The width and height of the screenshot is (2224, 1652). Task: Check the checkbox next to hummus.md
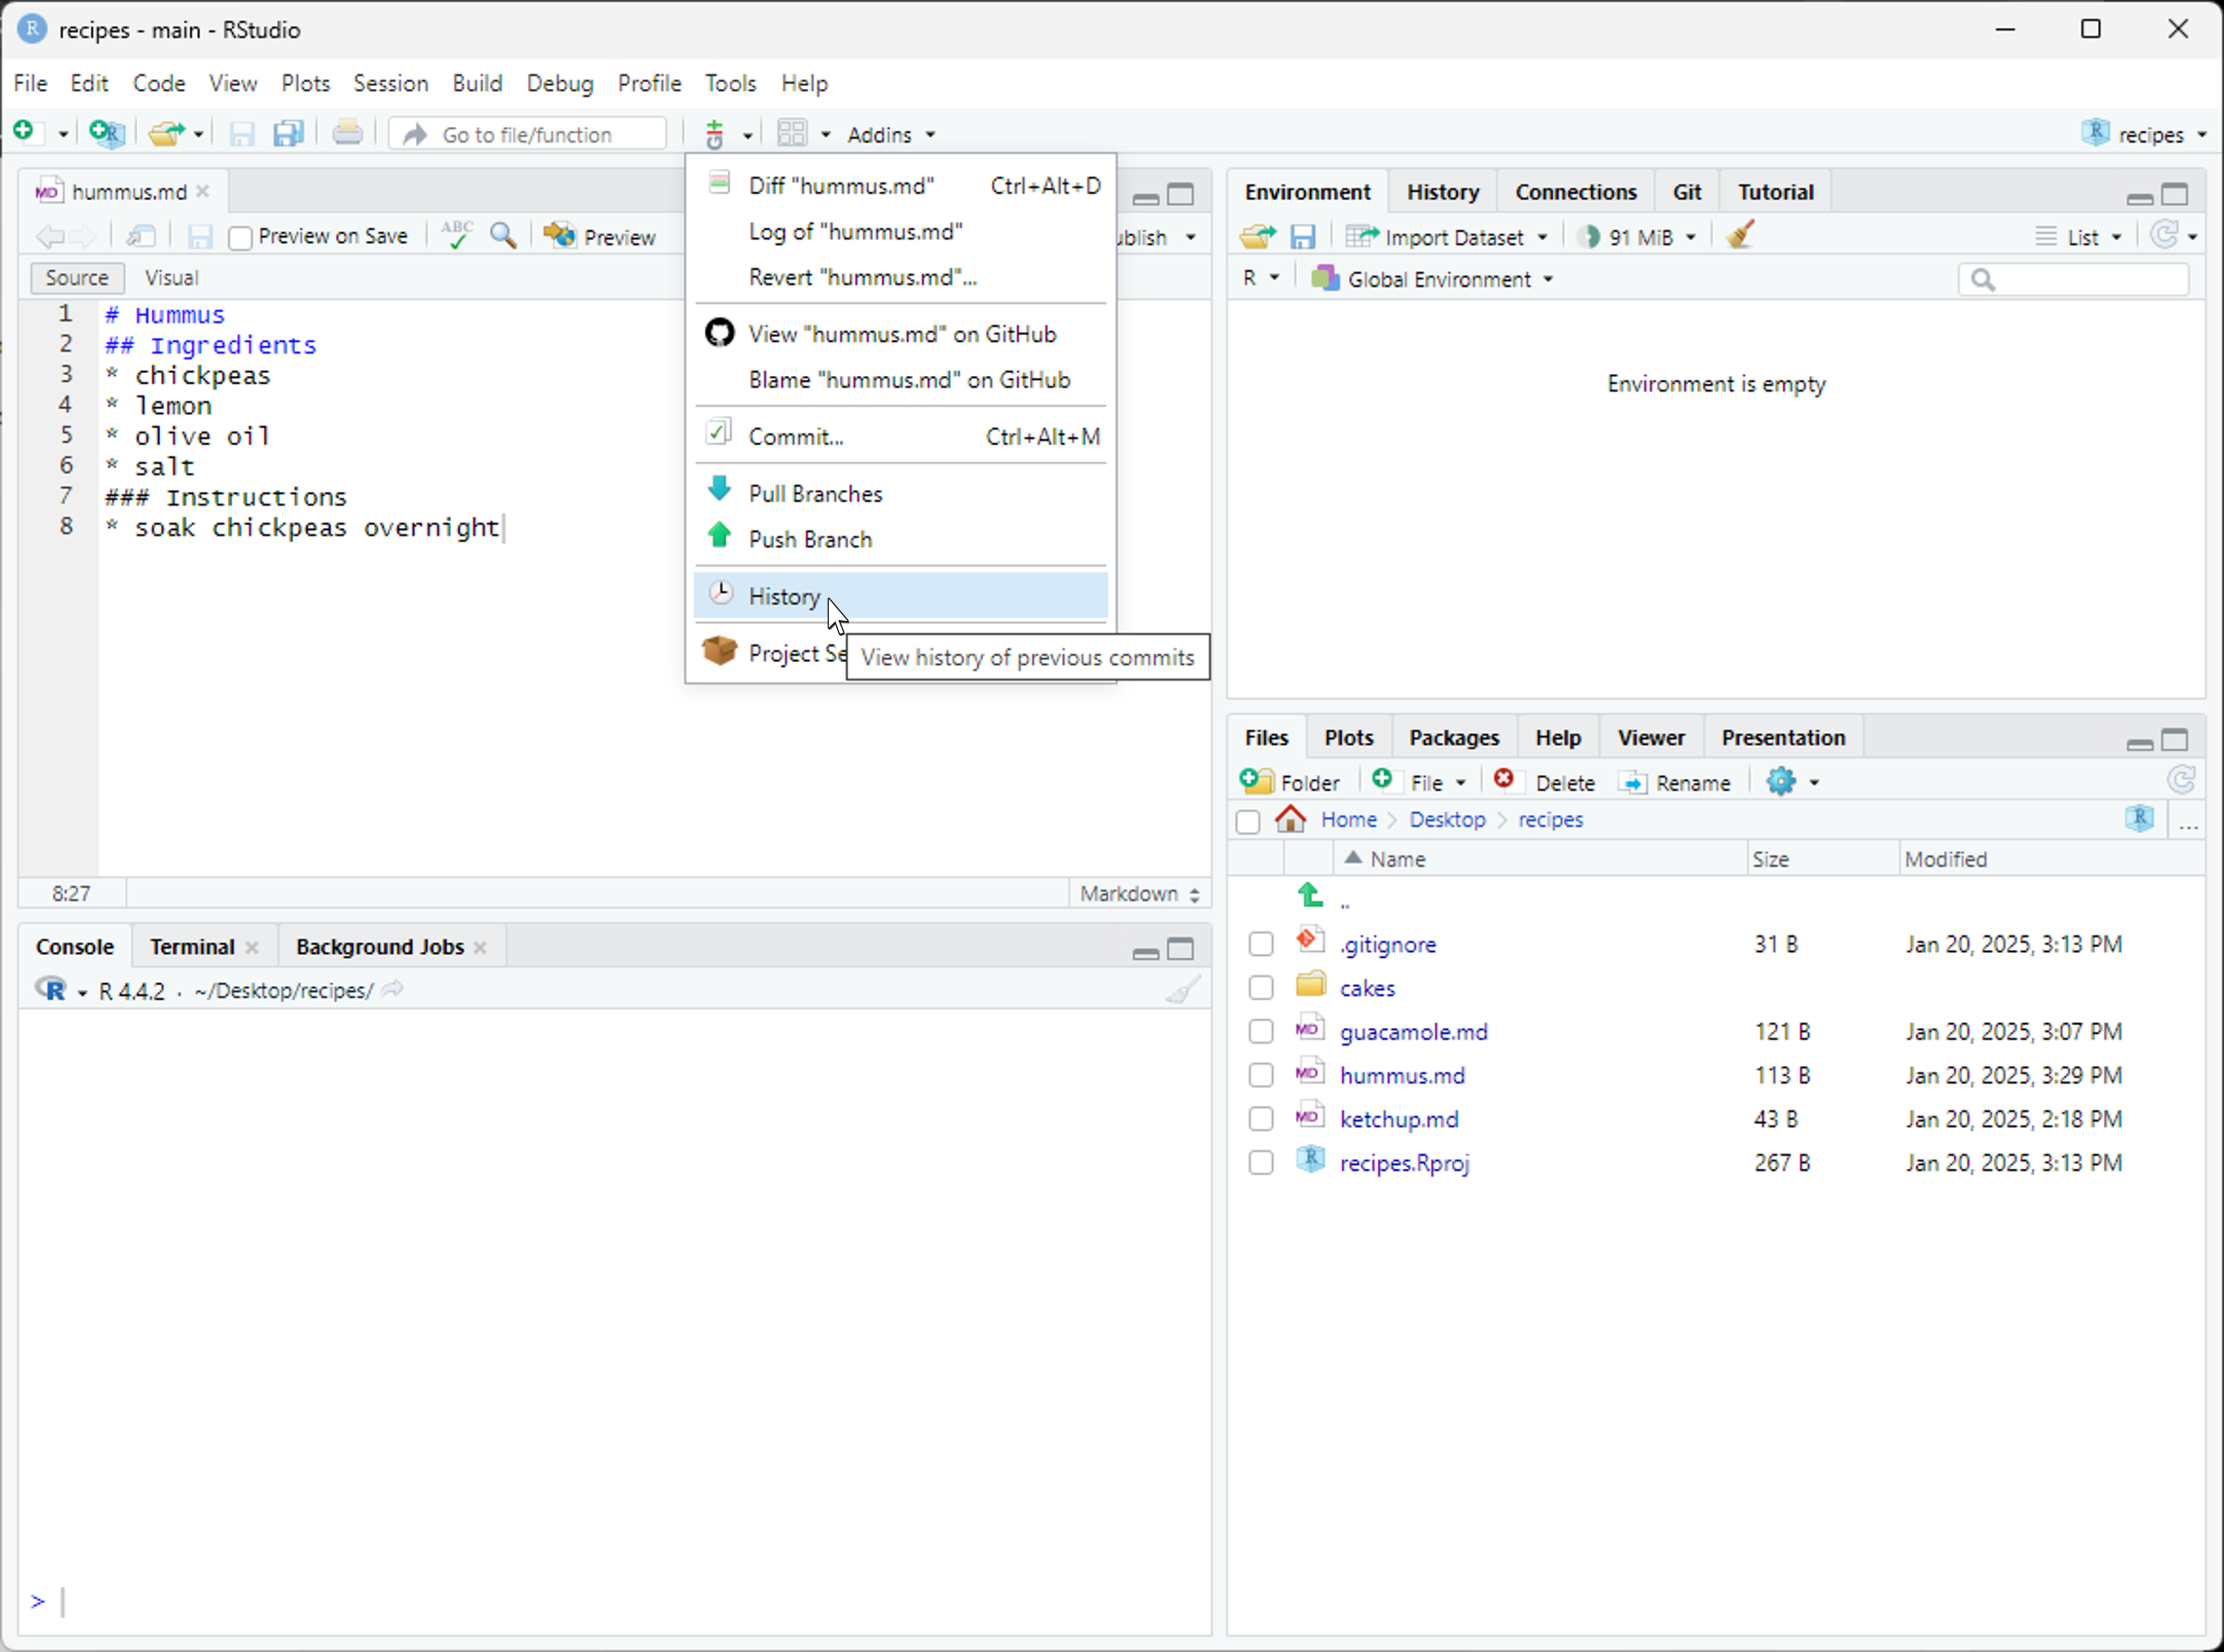pos(1260,1075)
